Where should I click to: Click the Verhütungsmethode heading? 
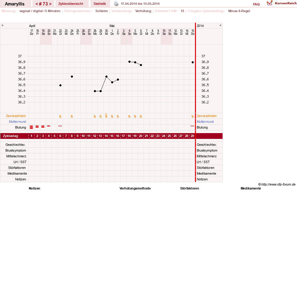click(135, 188)
